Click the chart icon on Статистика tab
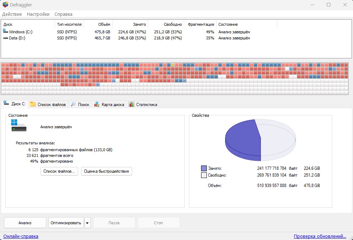Image resolution: width=353 pixels, height=240 pixels. pyautogui.click(x=132, y=104)
